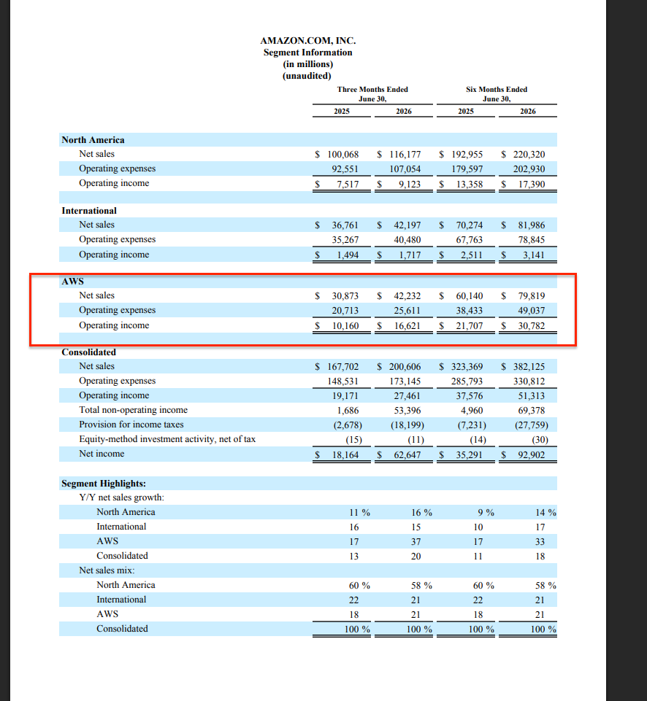Screen dimensions: 647x701
Task: Select North America net sales value 100,068
Action: tap(342, 154)
